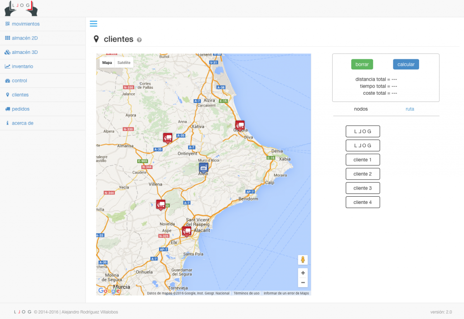Screen dimensions: 464x319
Task: Collapse the sidebar with hamburger icon
Action: click(93, 24)
